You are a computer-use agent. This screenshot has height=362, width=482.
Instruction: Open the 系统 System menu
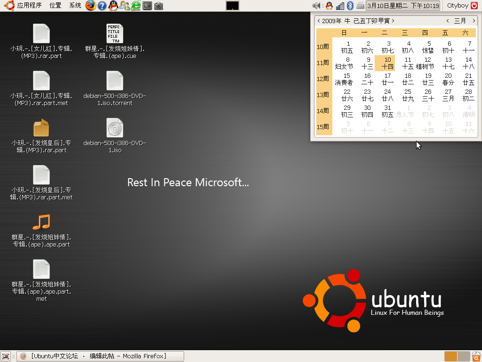pyautogui.click(x=75, y=6)
